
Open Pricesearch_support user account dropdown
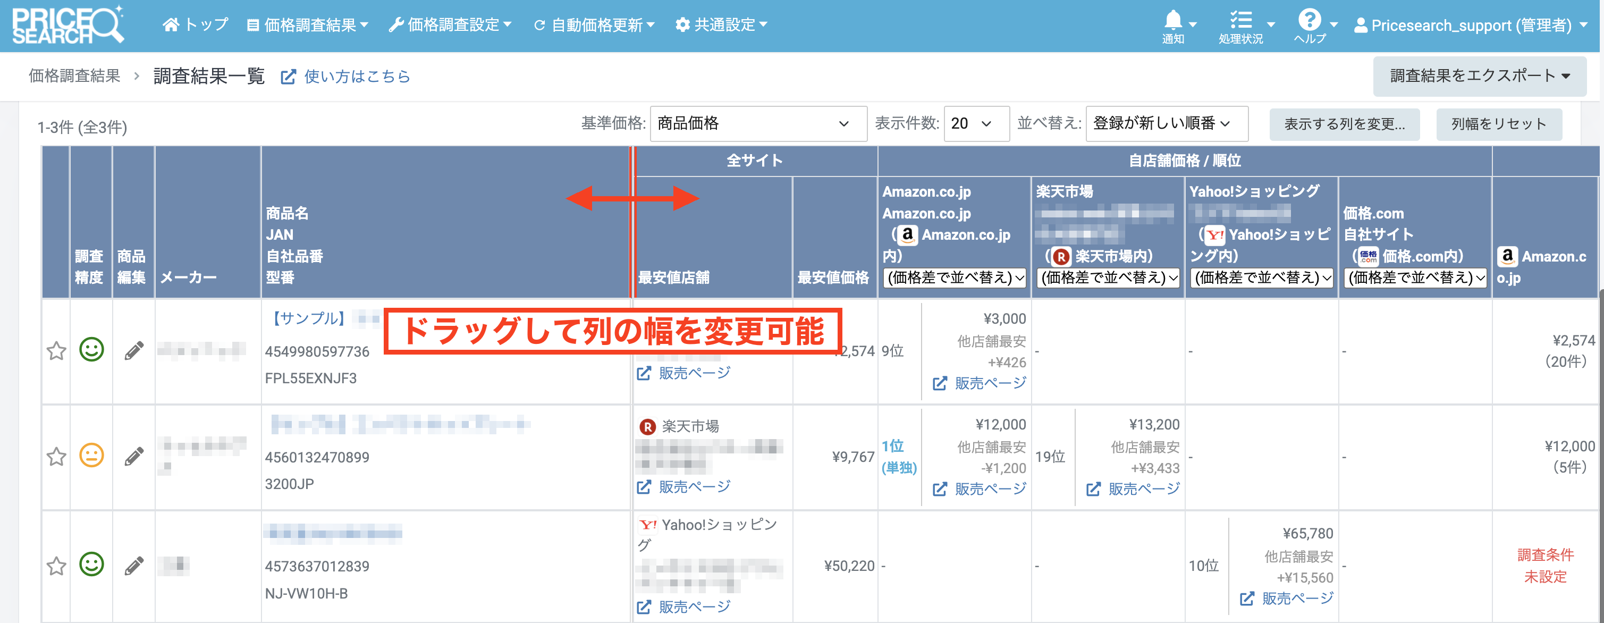click(1471, 26)
